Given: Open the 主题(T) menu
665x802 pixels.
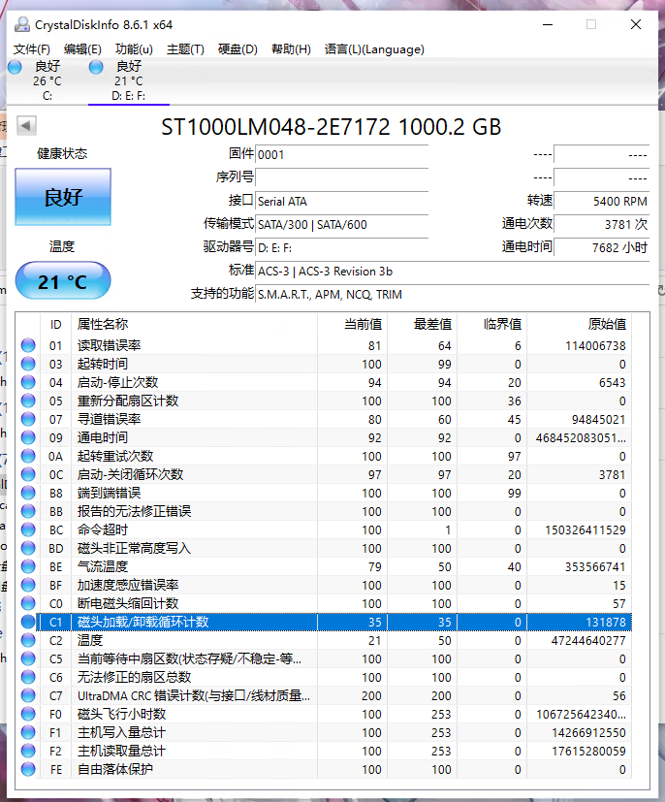Looking at the screenshot, I should [185, 49].
